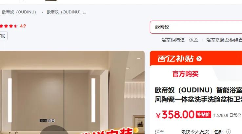The height and width of the screenshot is (134, 242).
Task: Expand the breadcrumb chevron arrow
Action: pos(42,12)
